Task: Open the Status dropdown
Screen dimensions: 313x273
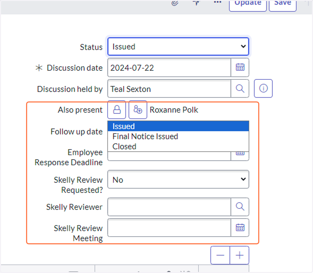Action: 178,46
